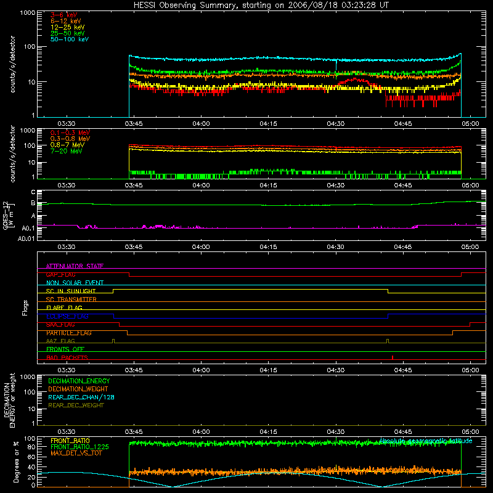Click the orange "SC_TRANSMITTER" flag label

click(x=71, y=299)
